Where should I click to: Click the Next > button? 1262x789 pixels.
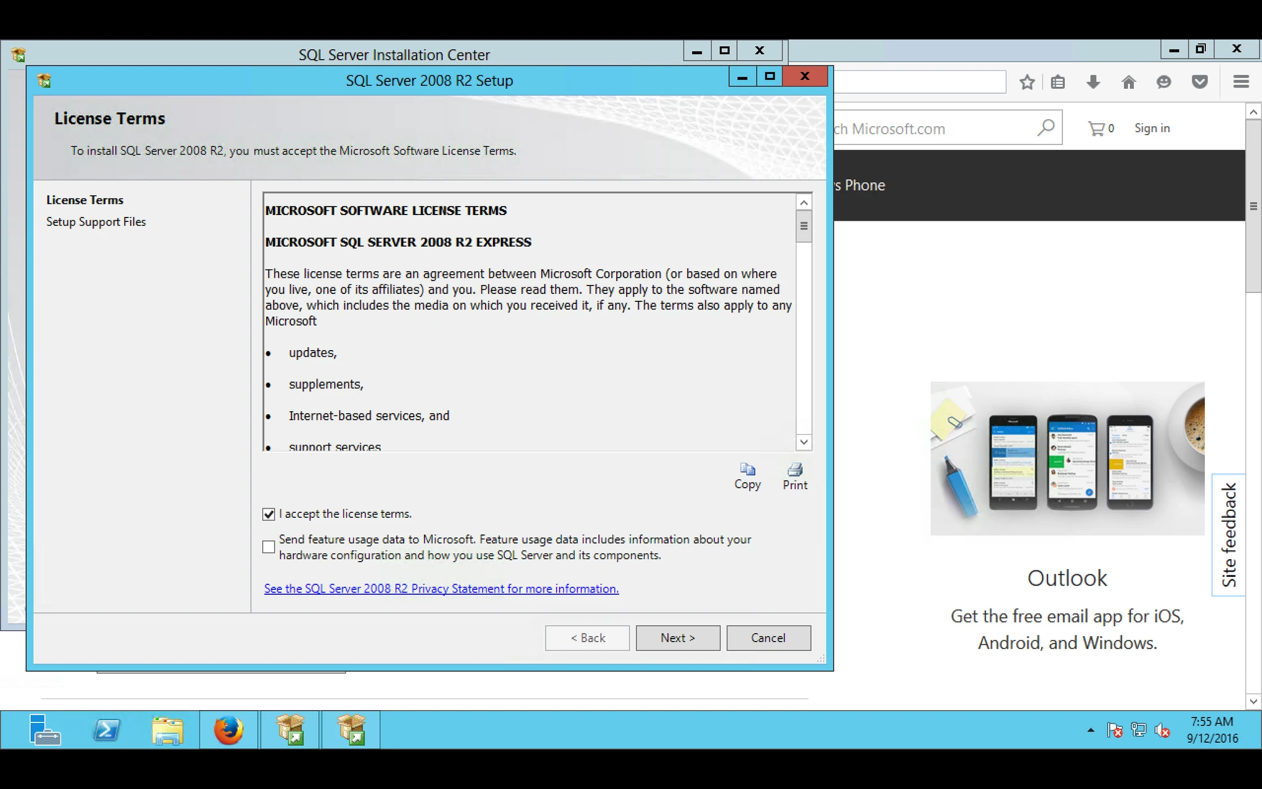point(678,638)
